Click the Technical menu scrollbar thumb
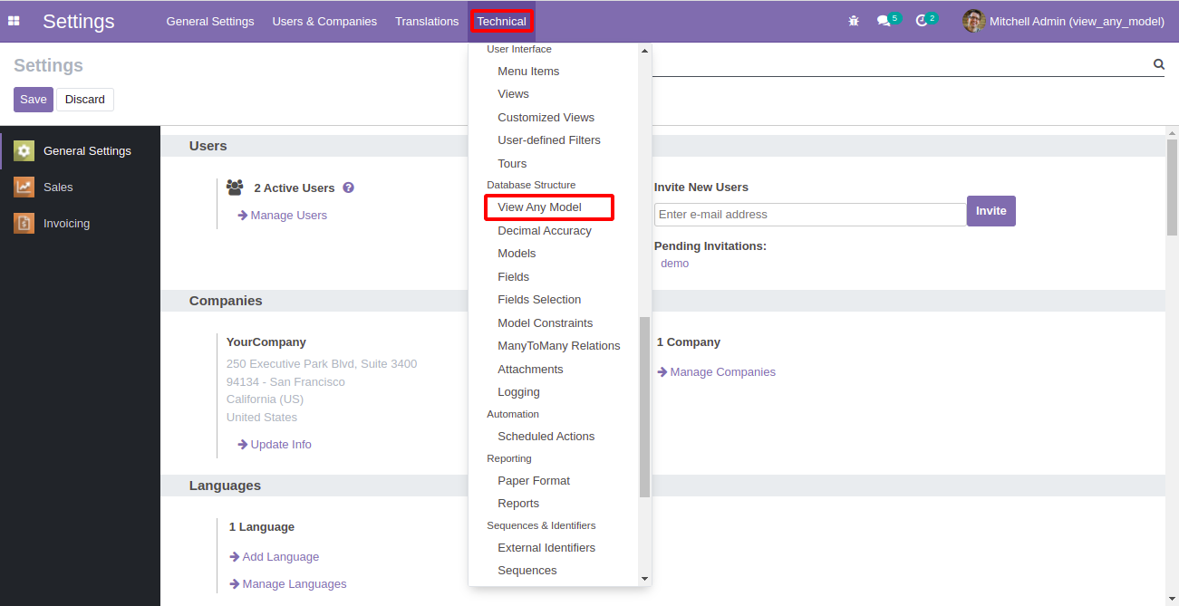1179x606 pixels. click(x=644, y=407)
